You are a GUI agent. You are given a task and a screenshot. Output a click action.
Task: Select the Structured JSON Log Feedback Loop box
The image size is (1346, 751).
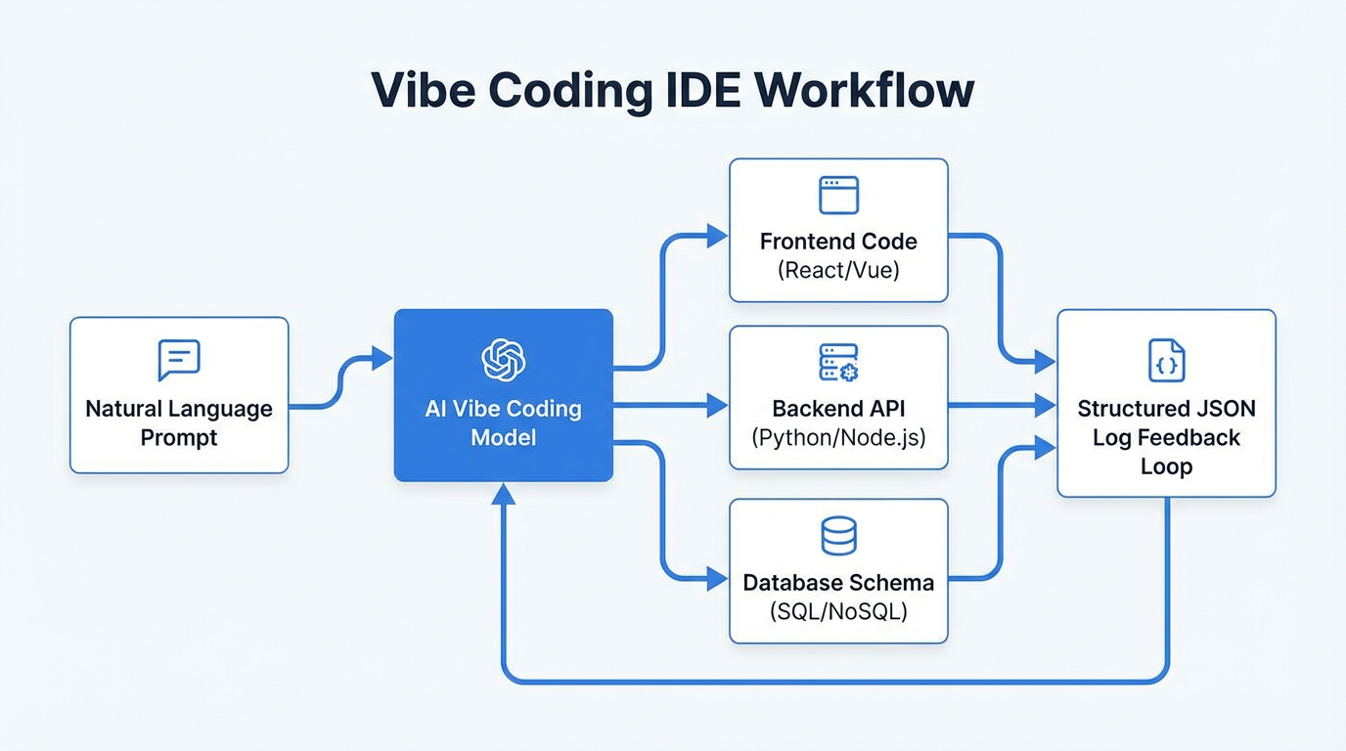click(1166, 404)
